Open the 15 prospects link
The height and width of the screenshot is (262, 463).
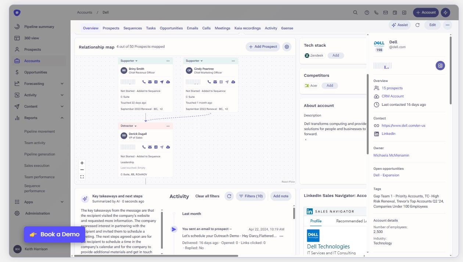(x=392, y=88)
